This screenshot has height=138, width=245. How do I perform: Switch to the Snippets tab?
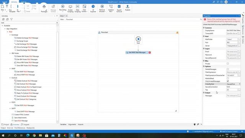click(25, 125)
